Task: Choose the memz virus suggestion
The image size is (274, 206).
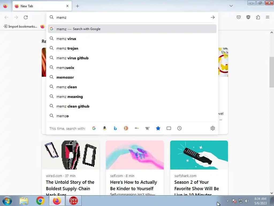Action: (132, 39)
